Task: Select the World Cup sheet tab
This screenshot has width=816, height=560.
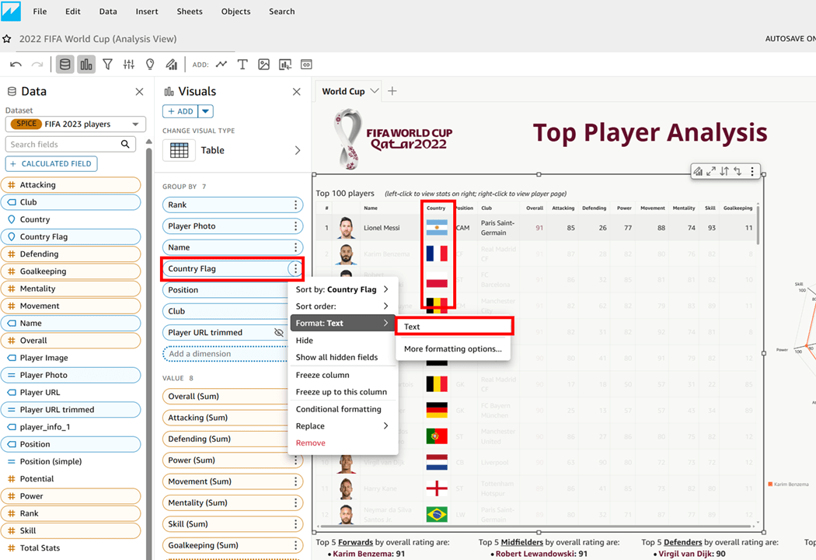Action: point(343,91)
